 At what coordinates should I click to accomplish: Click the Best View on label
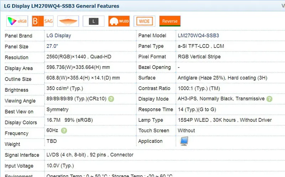click(x=19, y=112)
